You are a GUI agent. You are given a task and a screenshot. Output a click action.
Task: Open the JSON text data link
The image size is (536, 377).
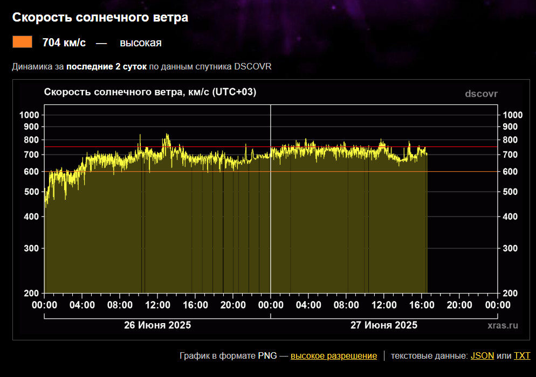point(482,356)
